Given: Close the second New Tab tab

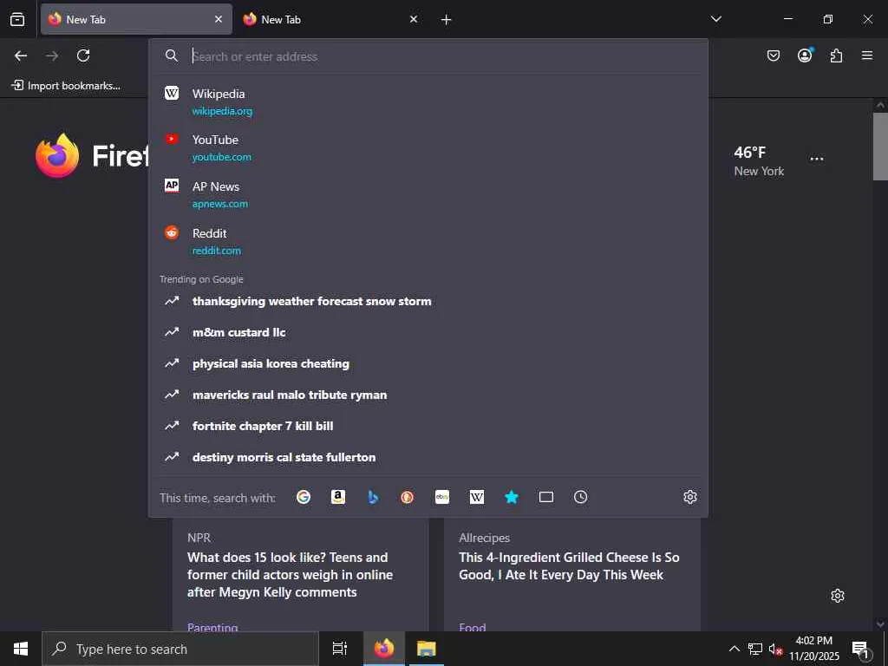Looking at the screenshot, I should (x=414, y=19).
